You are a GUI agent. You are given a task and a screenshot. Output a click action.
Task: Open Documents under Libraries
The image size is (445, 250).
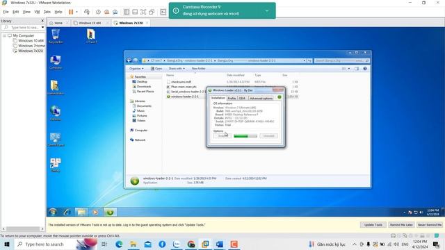coord(142,106)
